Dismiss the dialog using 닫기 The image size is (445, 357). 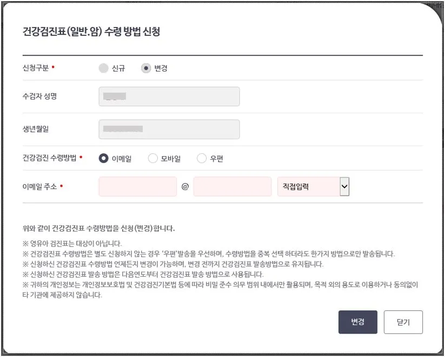[403, 322]
